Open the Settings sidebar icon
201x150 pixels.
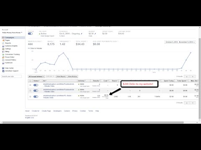(3, 49)
